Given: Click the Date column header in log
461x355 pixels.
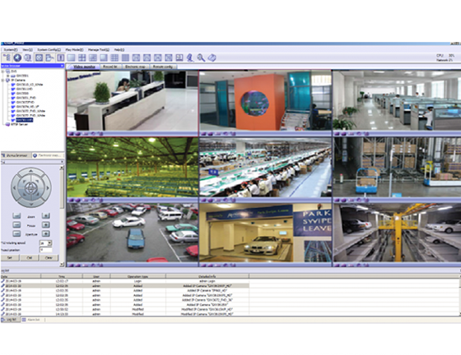Looking at the screenshot, I should [x=21, y=276].
